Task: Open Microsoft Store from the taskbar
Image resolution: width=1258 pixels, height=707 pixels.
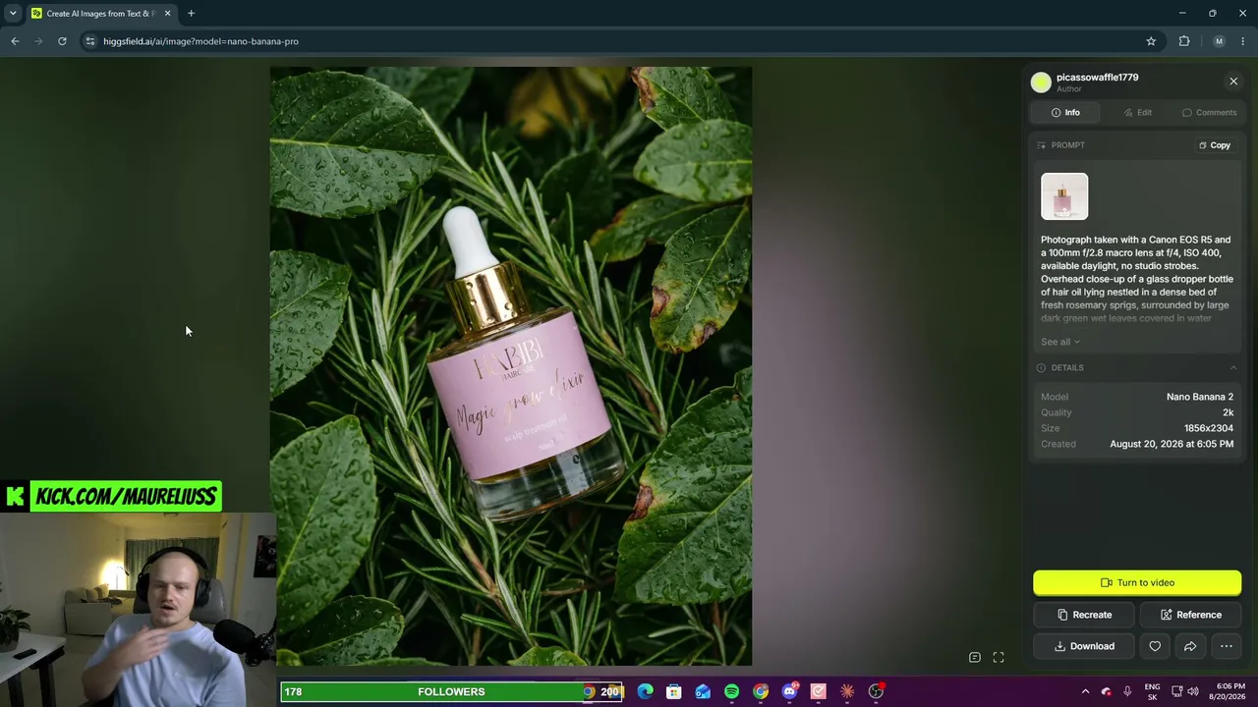Action: tap(673, 692)
